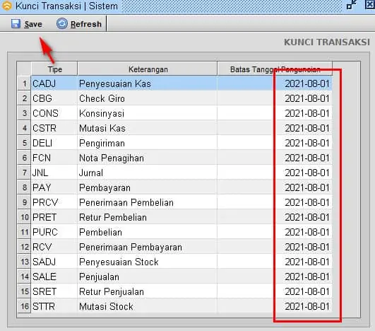
Task: Select the SALE type cell
Action: click(x=54, y=277)
